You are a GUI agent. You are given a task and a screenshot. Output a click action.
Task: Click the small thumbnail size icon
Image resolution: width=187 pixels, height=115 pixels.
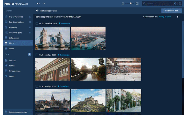point(123,4)
